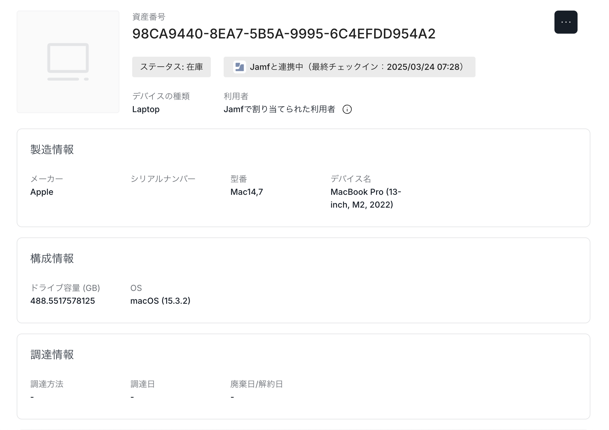This screenshot has height=430, width=609.
Task: Click the OS value macOS (15.3.2)
Action: coord(160,301)
